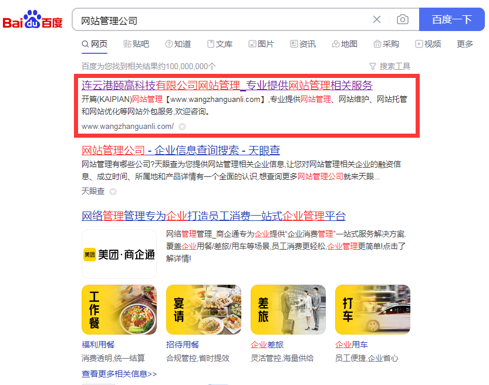Switch to the 知道 tab

pyautogui.click(x=178, y=44)
